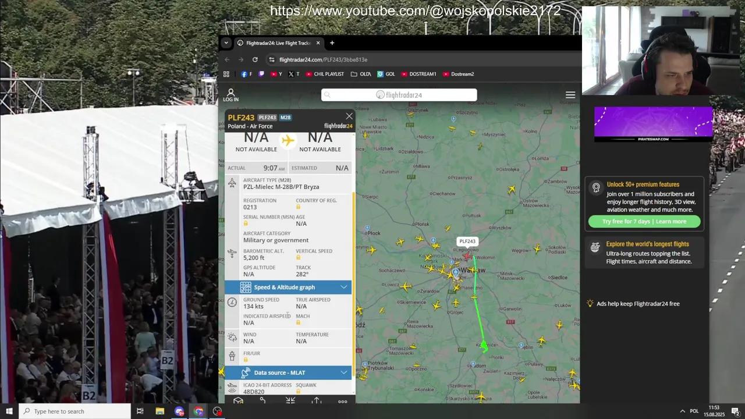745x419 pixels.
Task: Click the Mach lock icon
Action: [298, 322]
